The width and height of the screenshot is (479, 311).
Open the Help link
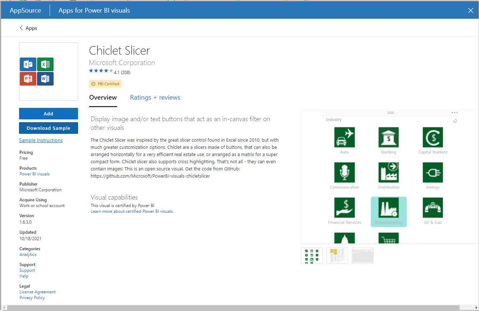pos(24,276)
